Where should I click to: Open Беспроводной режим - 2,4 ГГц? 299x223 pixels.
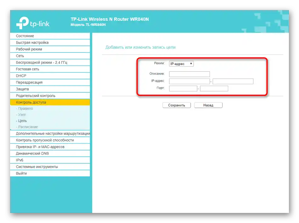pyautogui.click(x=50, y=63)
